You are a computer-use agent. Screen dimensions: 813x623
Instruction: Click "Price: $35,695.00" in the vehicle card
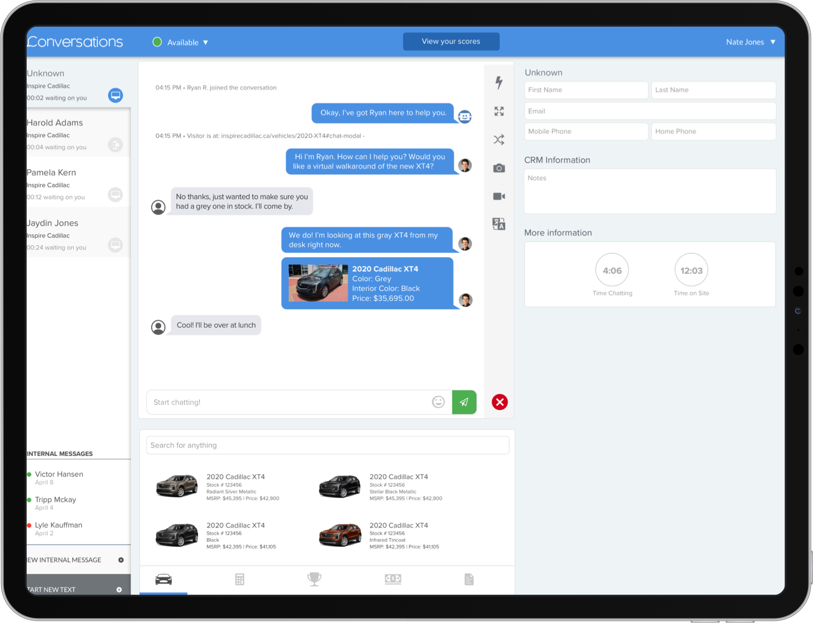(x=383, y=298)
